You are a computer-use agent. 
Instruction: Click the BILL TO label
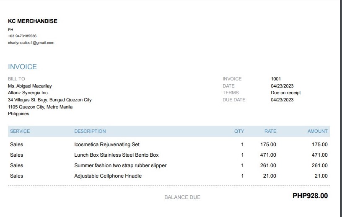pos(16,79)
